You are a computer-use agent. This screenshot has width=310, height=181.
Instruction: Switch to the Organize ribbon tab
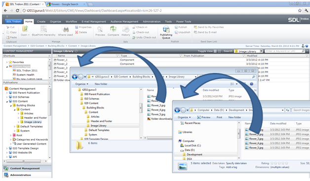point(55,22)
